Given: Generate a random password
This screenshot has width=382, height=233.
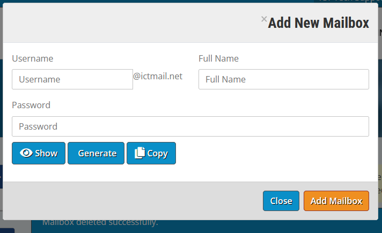Looking at the screenshot, I should pyautogui.click(x=96, y=153).
